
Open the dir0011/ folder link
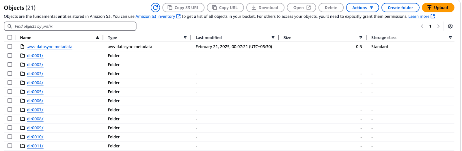(x=35, y=146)
